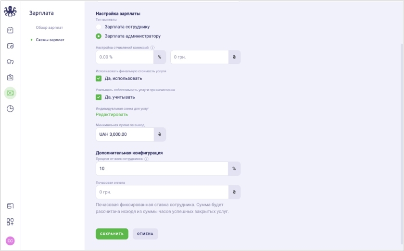
Task: Open the appointments schedule icon with clock
Action: (x=10, y=46)
